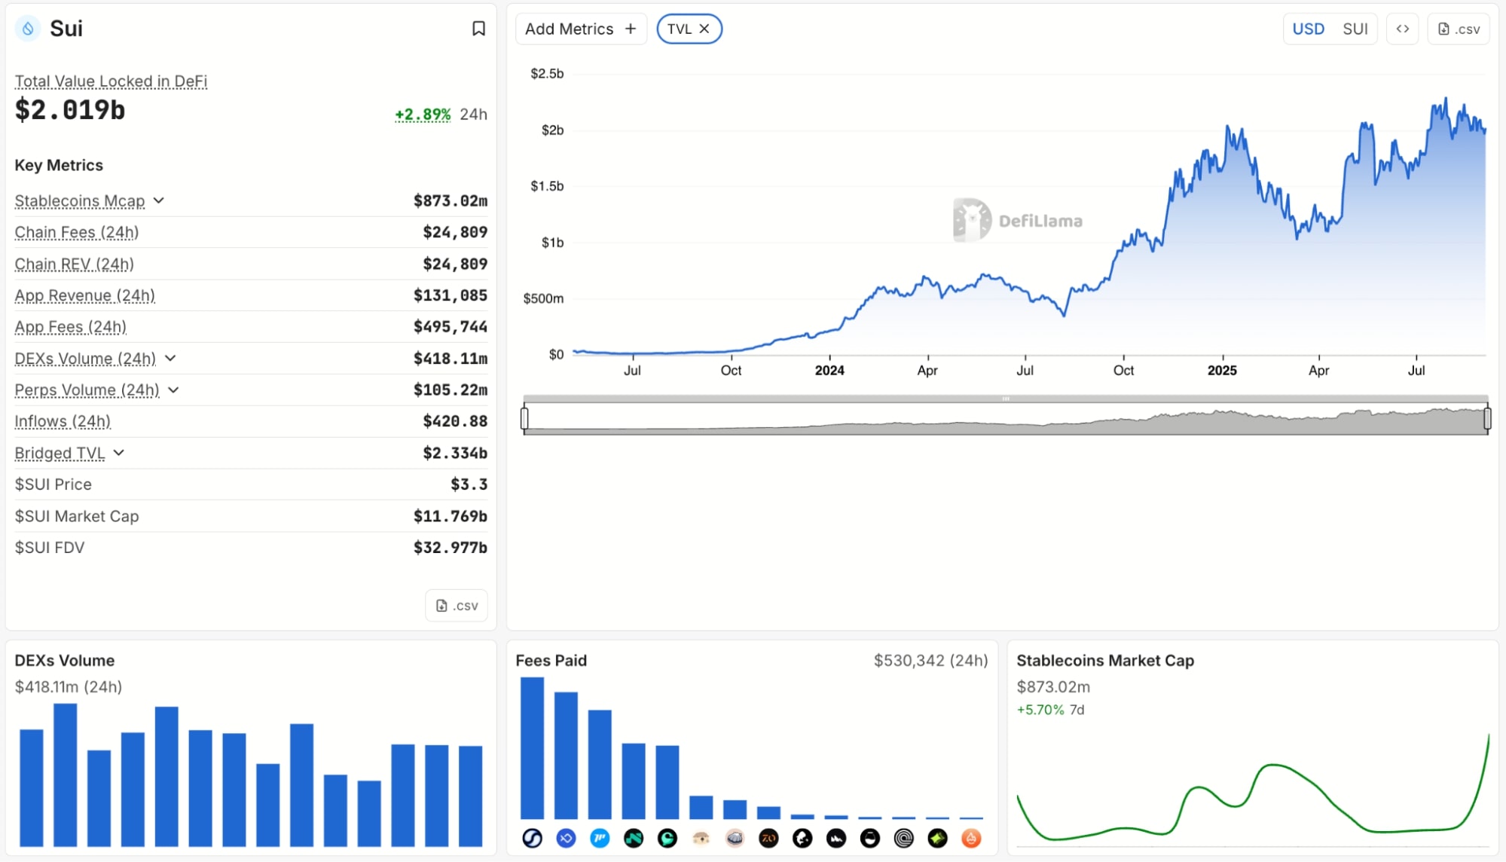Grab the right handle of chart range slider
This screenshot has height=862, width=1506.
pos(1487,417)
